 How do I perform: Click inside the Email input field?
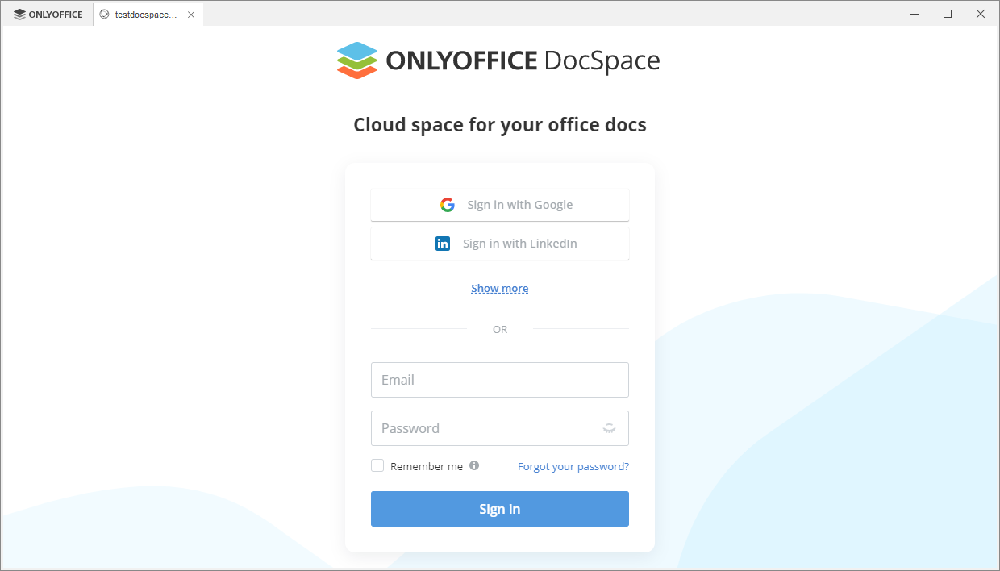pos(499,379)
